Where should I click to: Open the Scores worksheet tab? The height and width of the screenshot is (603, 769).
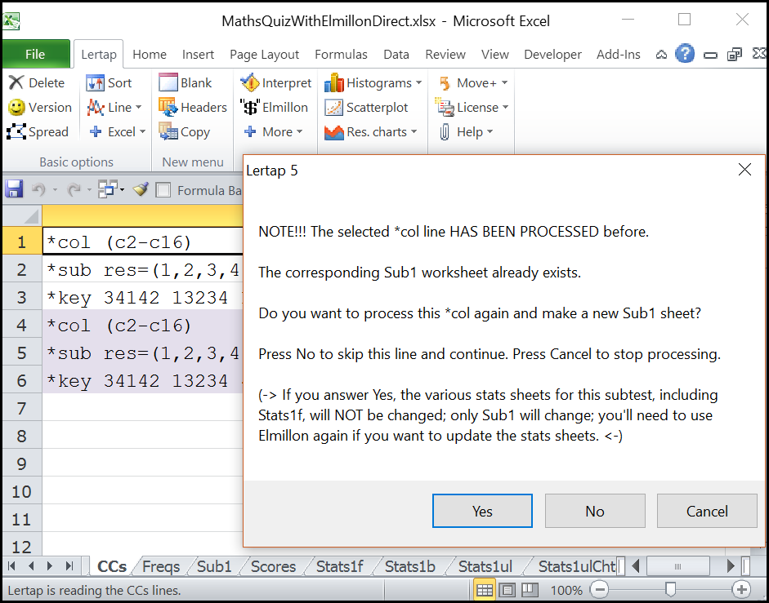click(273, 566)
